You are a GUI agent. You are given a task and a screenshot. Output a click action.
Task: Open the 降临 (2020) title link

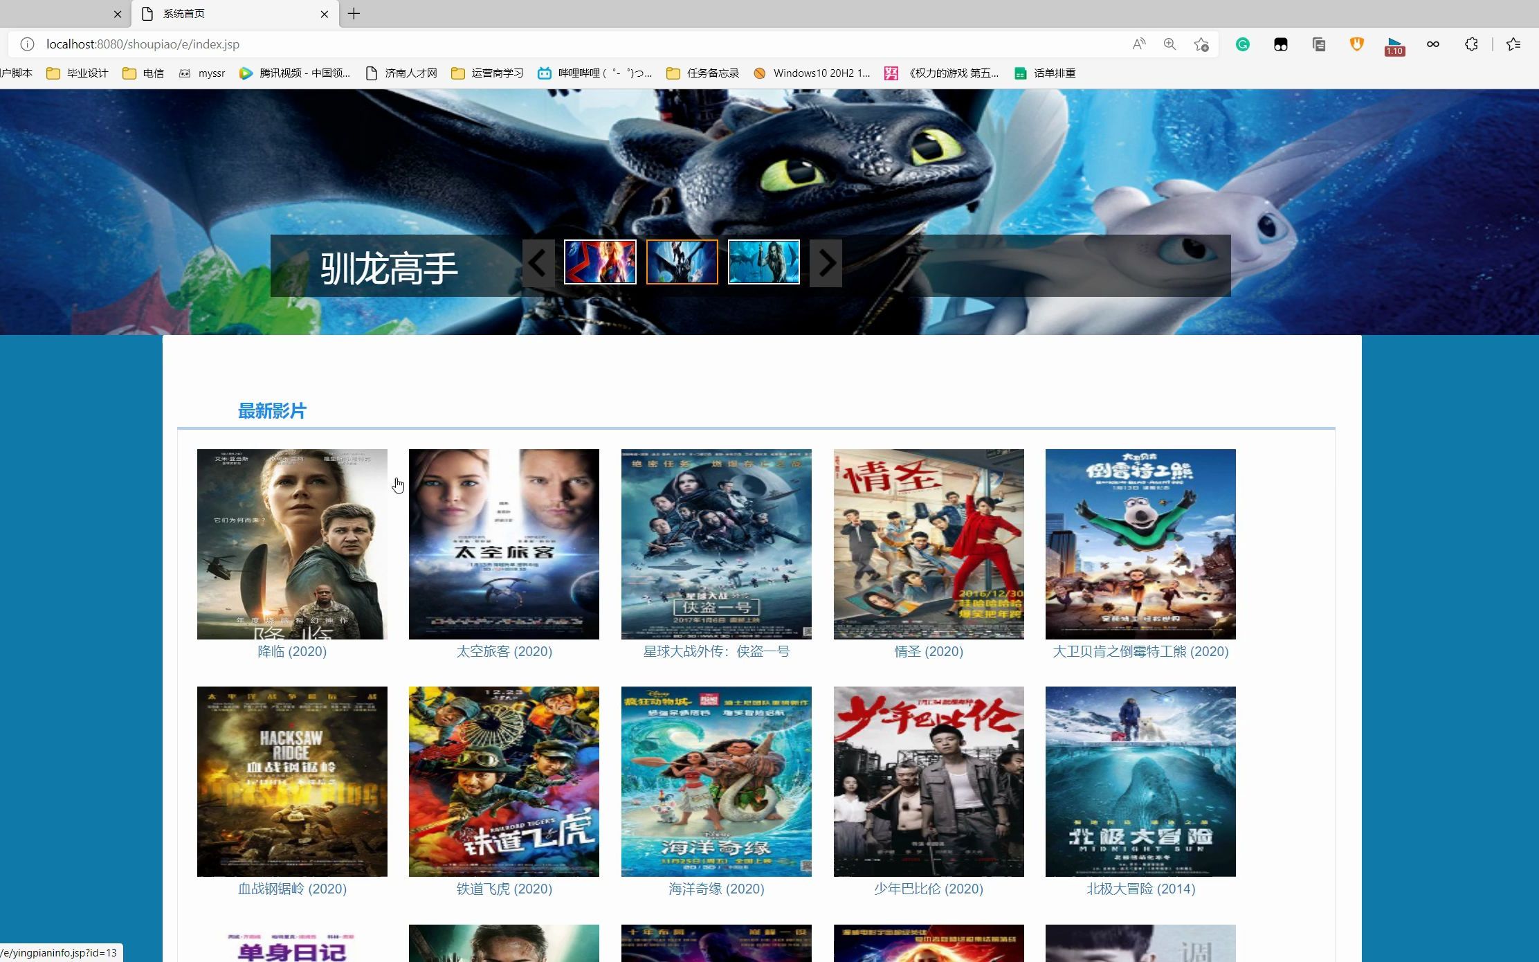(x=292, y=651)
